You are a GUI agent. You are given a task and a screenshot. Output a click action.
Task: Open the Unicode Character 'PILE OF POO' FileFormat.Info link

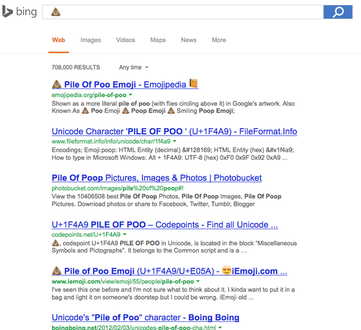[x=174, y=132]
